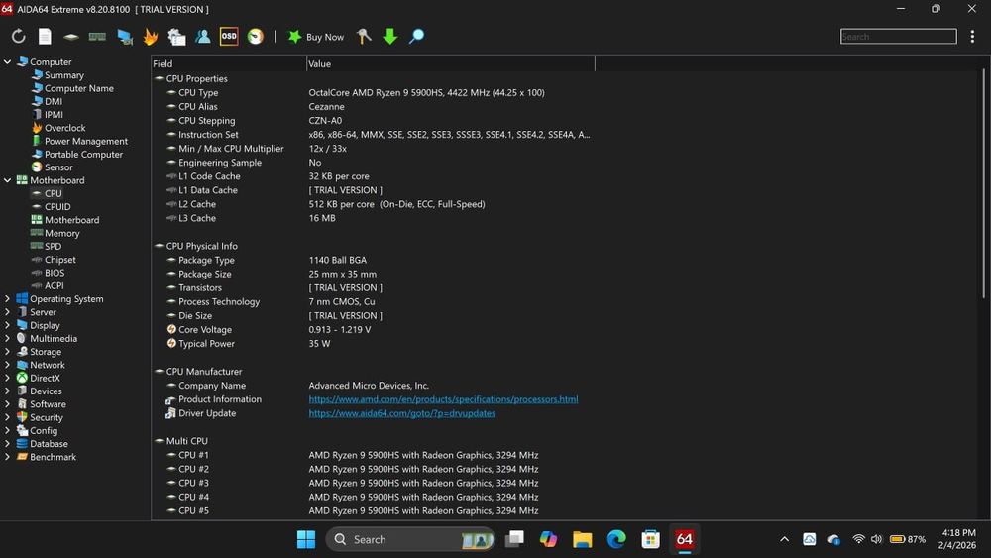The image size is (991, 558).
Task: Open the ACPI tree item
Action: point(54,286)
